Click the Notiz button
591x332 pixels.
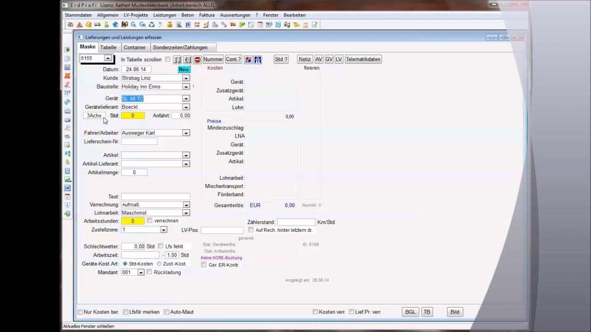tap(305, 59)
